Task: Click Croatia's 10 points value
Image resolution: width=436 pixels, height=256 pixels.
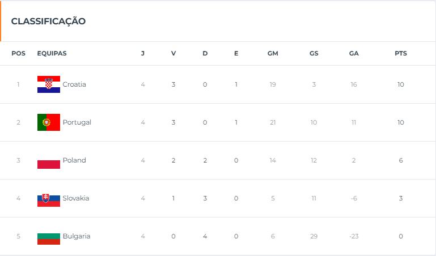Action: (401, 84)
